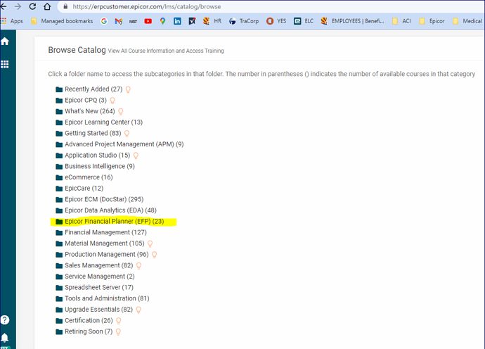Open the Retiring Soon (7) folder
485x349 pixels.
[84, 331]
